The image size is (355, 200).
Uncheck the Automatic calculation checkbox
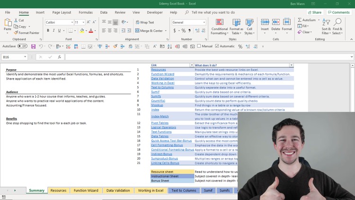(217, 46)
